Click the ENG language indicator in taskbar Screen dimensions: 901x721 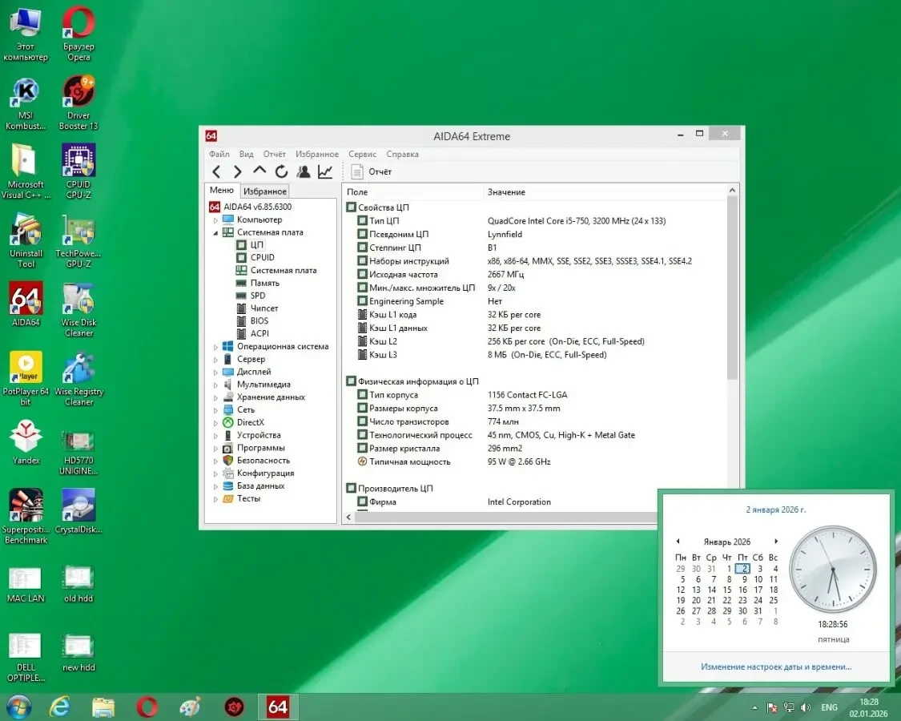[829, 707]
